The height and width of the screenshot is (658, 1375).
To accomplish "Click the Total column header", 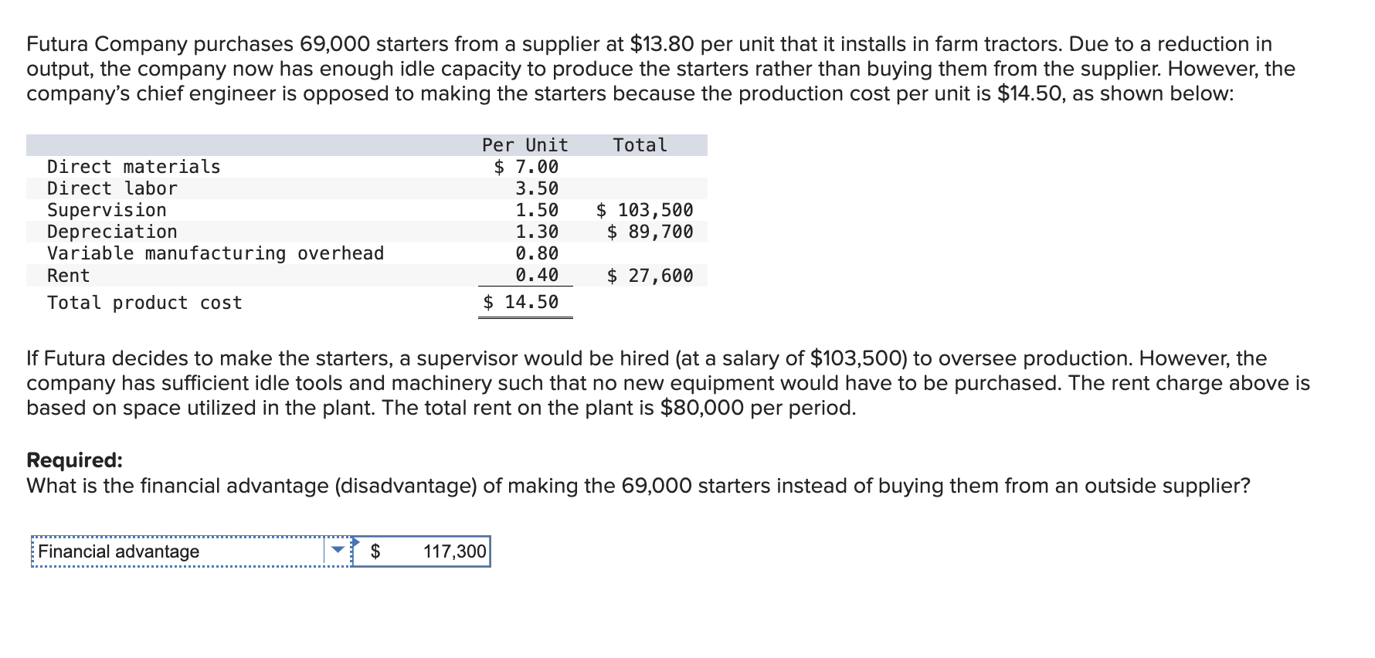I will [640, 145].
